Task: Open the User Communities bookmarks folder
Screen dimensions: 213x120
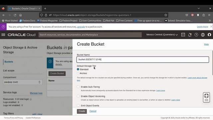Action: pos(90,21)
